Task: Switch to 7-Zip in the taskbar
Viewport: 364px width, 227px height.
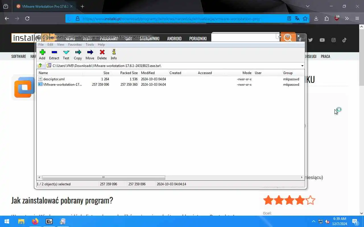Action: pyautogui.click(x=49, y=221)
